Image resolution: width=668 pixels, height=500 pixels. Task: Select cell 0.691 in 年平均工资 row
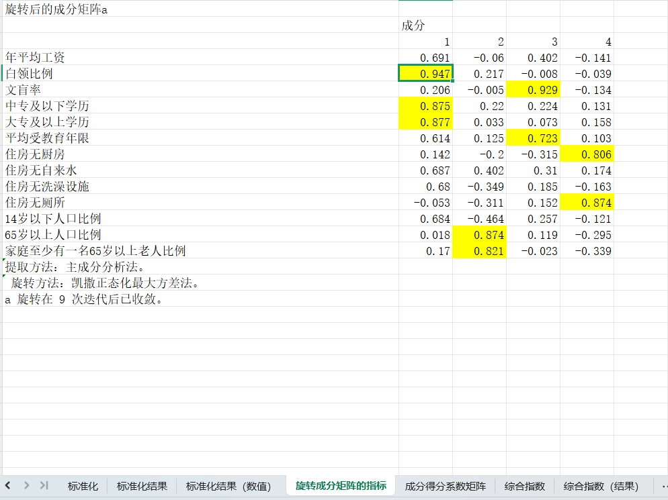pos(425,58)
